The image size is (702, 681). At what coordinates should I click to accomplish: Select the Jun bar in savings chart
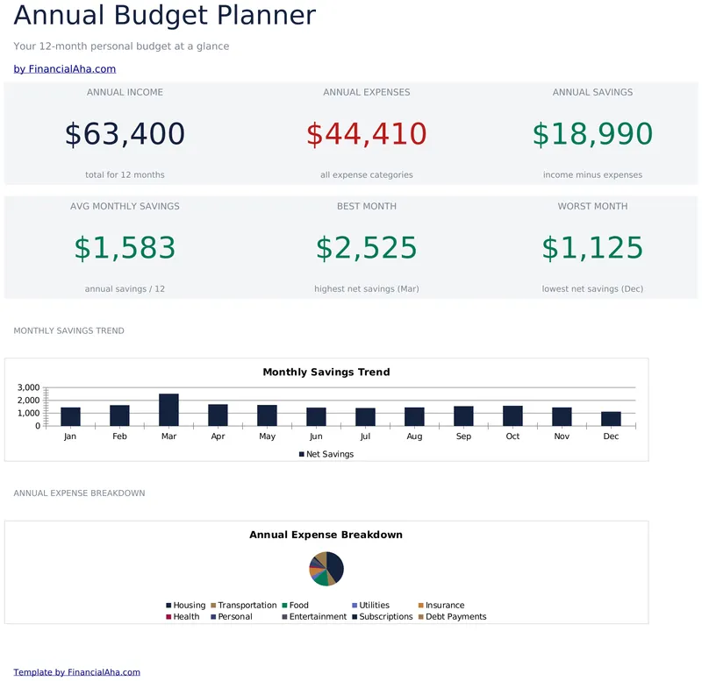pyautogui.click(x=316, y=416)
